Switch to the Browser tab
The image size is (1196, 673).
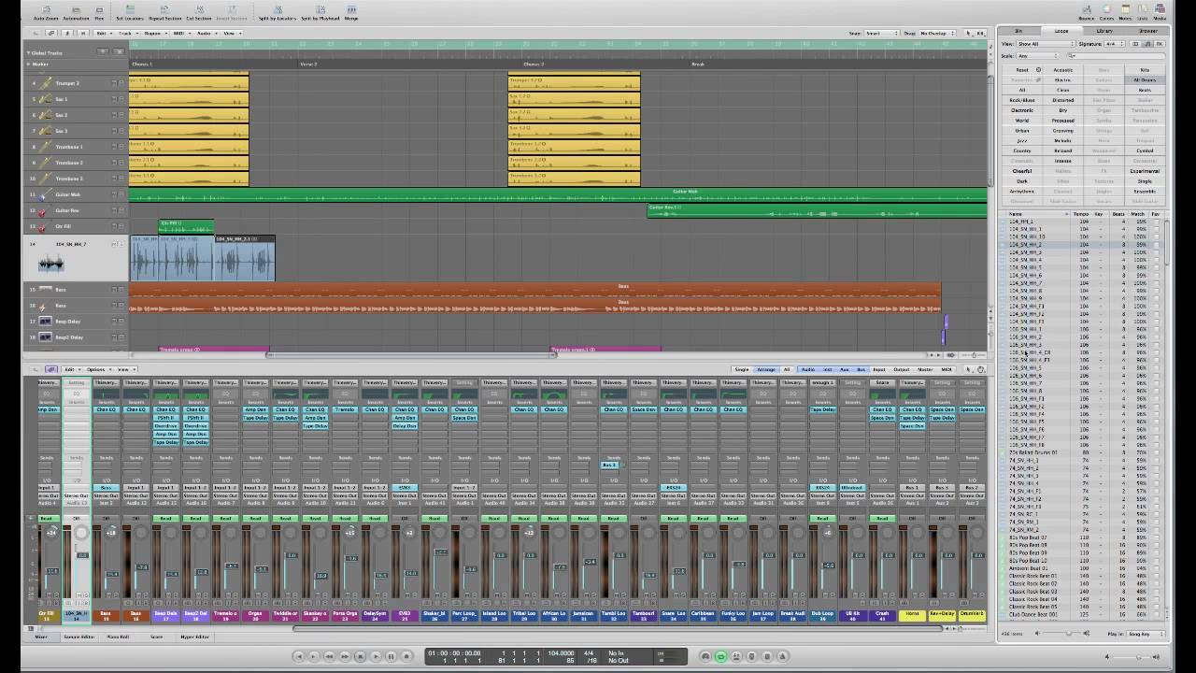pyautogui.click(x=1147, y=31)
